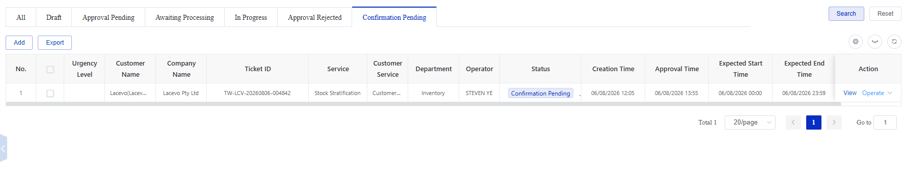Select the In Progress tab

(251, 17)
